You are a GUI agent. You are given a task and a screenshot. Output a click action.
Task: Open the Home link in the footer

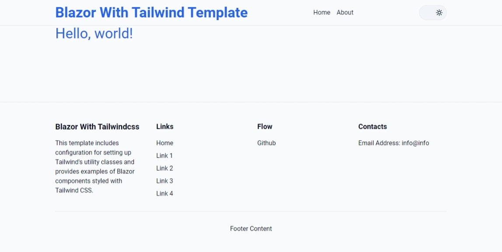click(165, 143)
